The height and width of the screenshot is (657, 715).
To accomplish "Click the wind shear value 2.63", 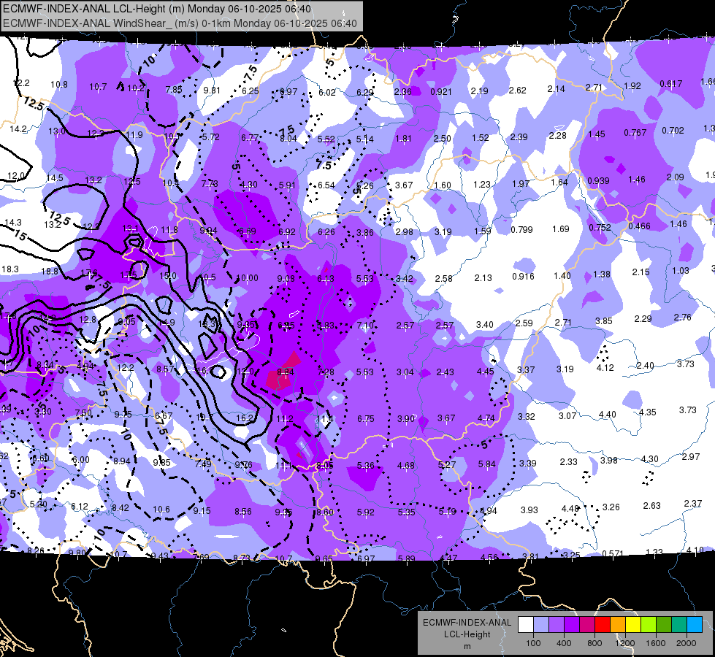I will pos(652,506).
